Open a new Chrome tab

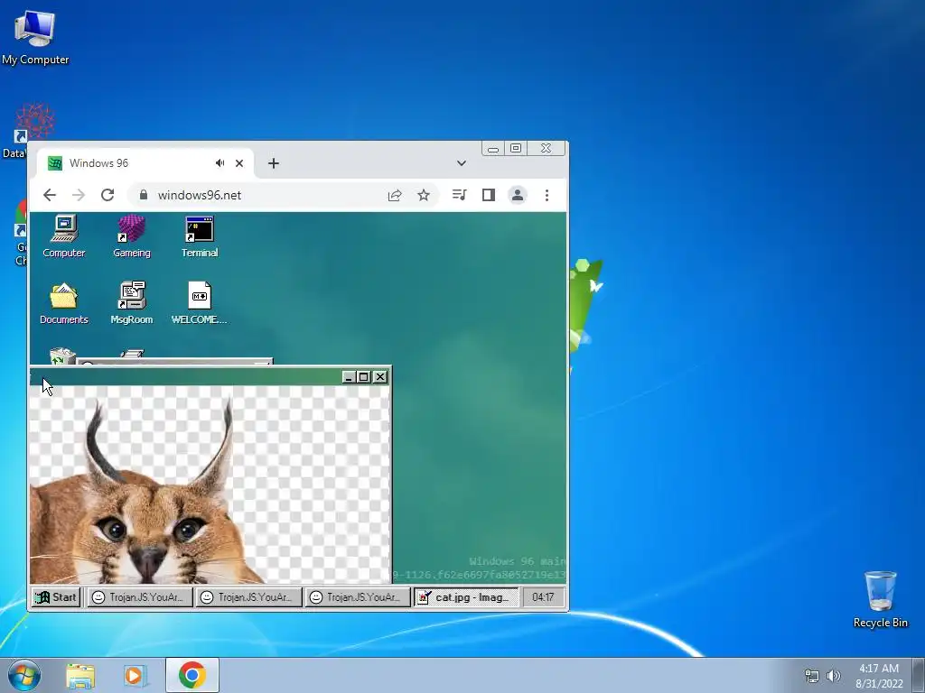(273, 163)
